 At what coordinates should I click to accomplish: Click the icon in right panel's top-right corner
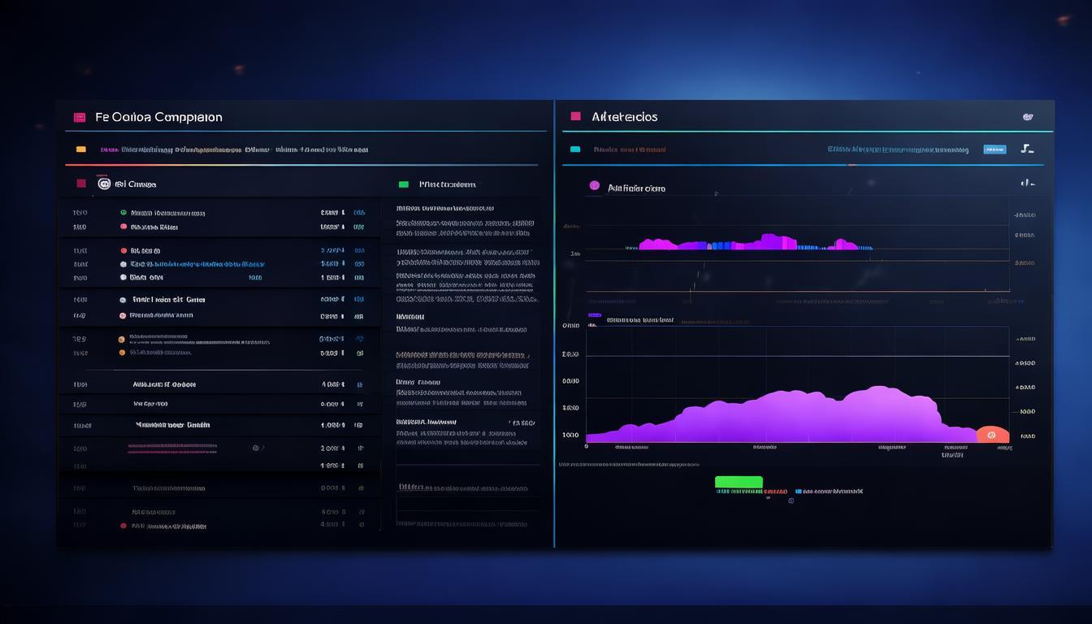tap(1028, 117)
